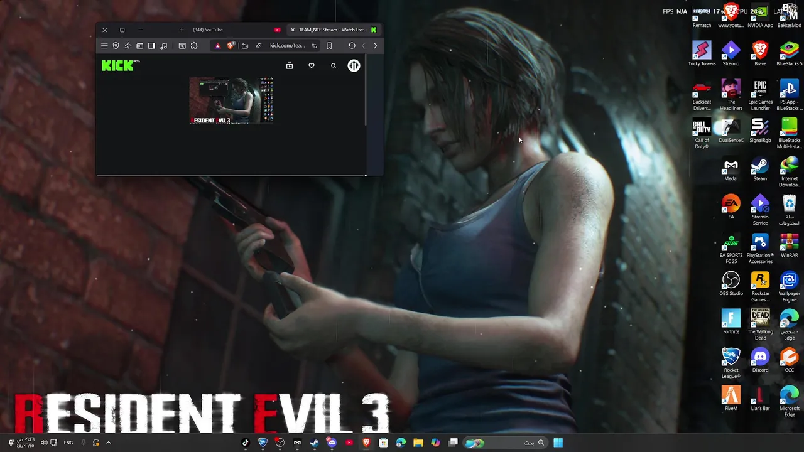Open Kick search magnifier
Screen dimensions: 804x452
pyautogui.click(x=334, y=65)
